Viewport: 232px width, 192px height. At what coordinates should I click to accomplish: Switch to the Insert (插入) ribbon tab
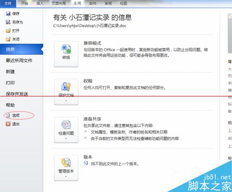tap(40, 3)
